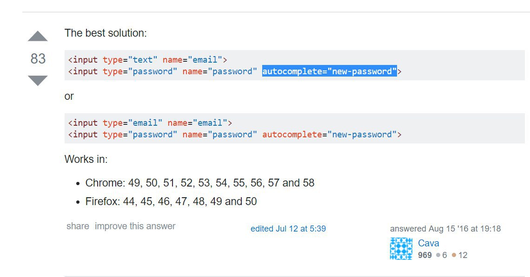Click the improve this answer link

point(135,226)
